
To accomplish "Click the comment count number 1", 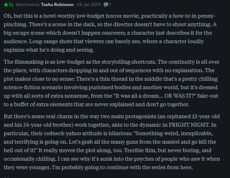I will pos(110,5).
